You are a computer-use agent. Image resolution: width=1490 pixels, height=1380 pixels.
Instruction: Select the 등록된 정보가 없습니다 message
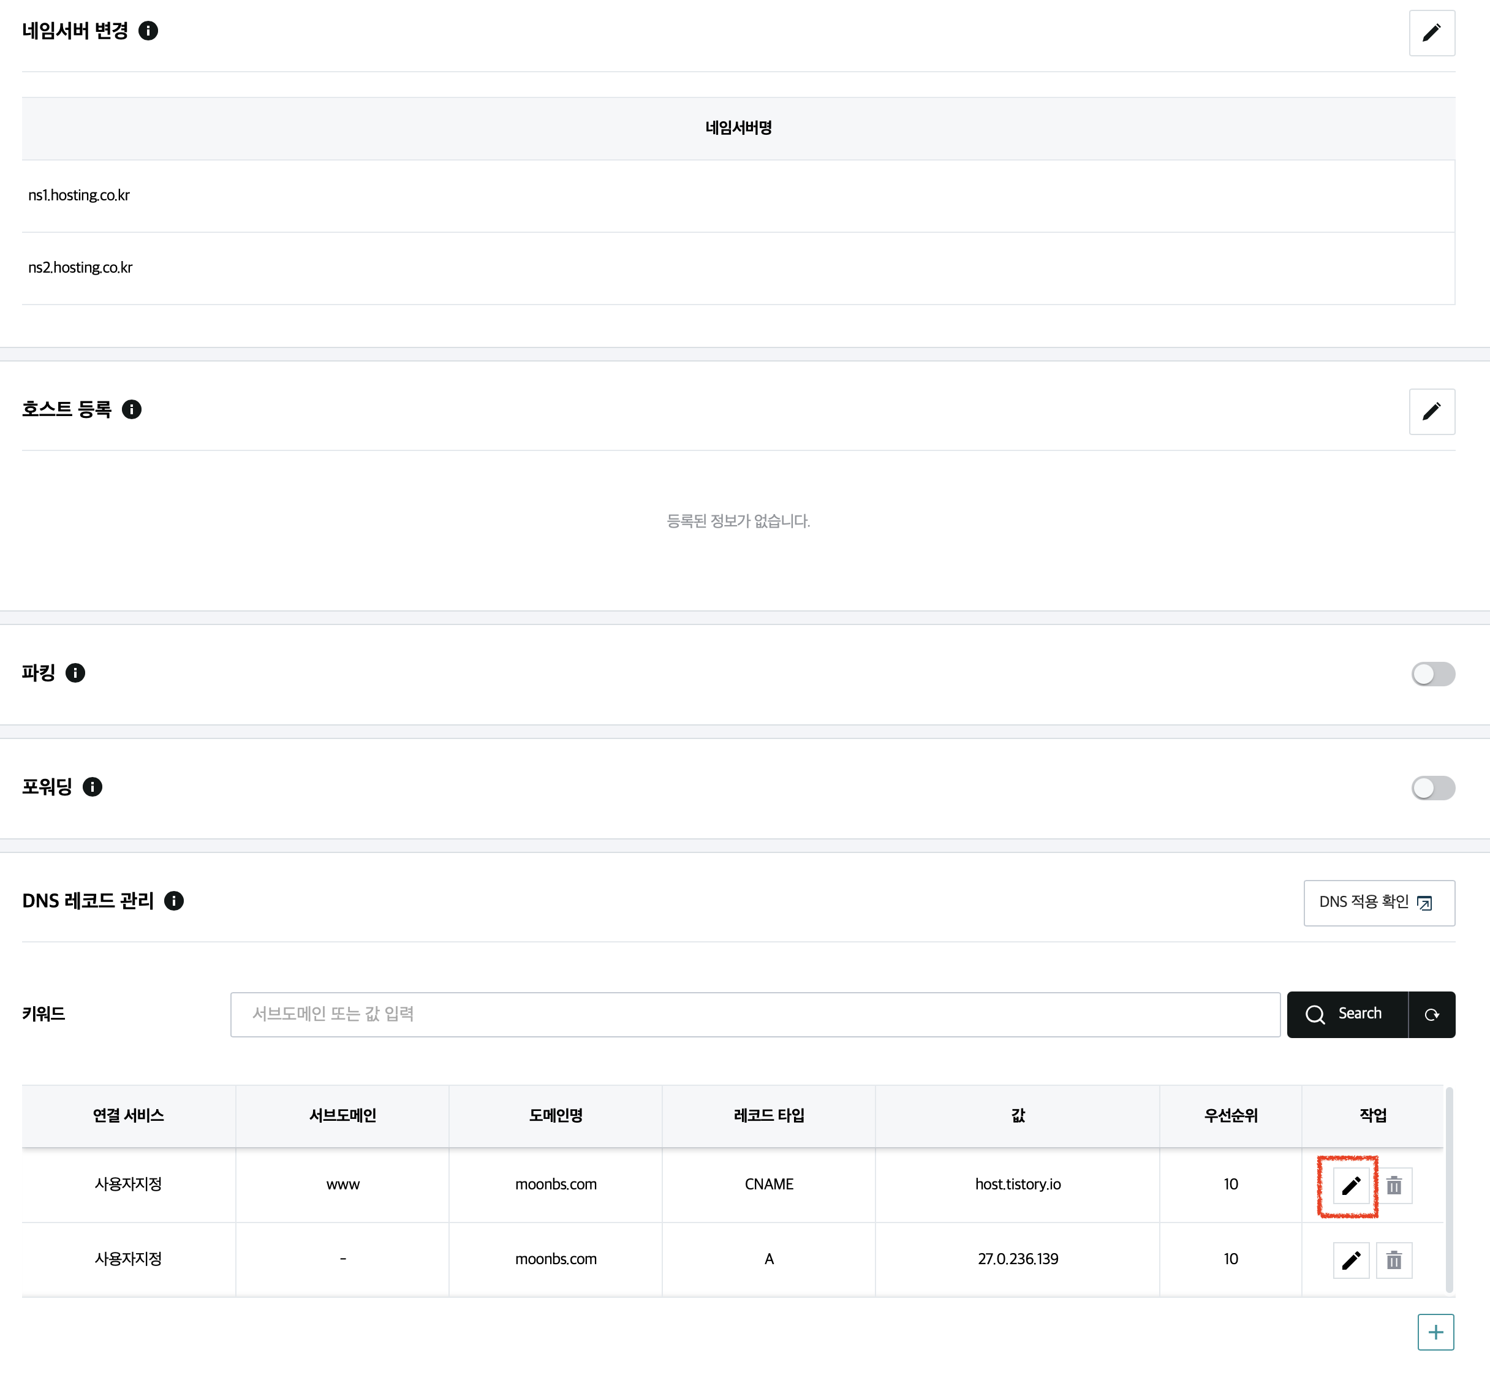pyautogui.click(x=738, y=521)
